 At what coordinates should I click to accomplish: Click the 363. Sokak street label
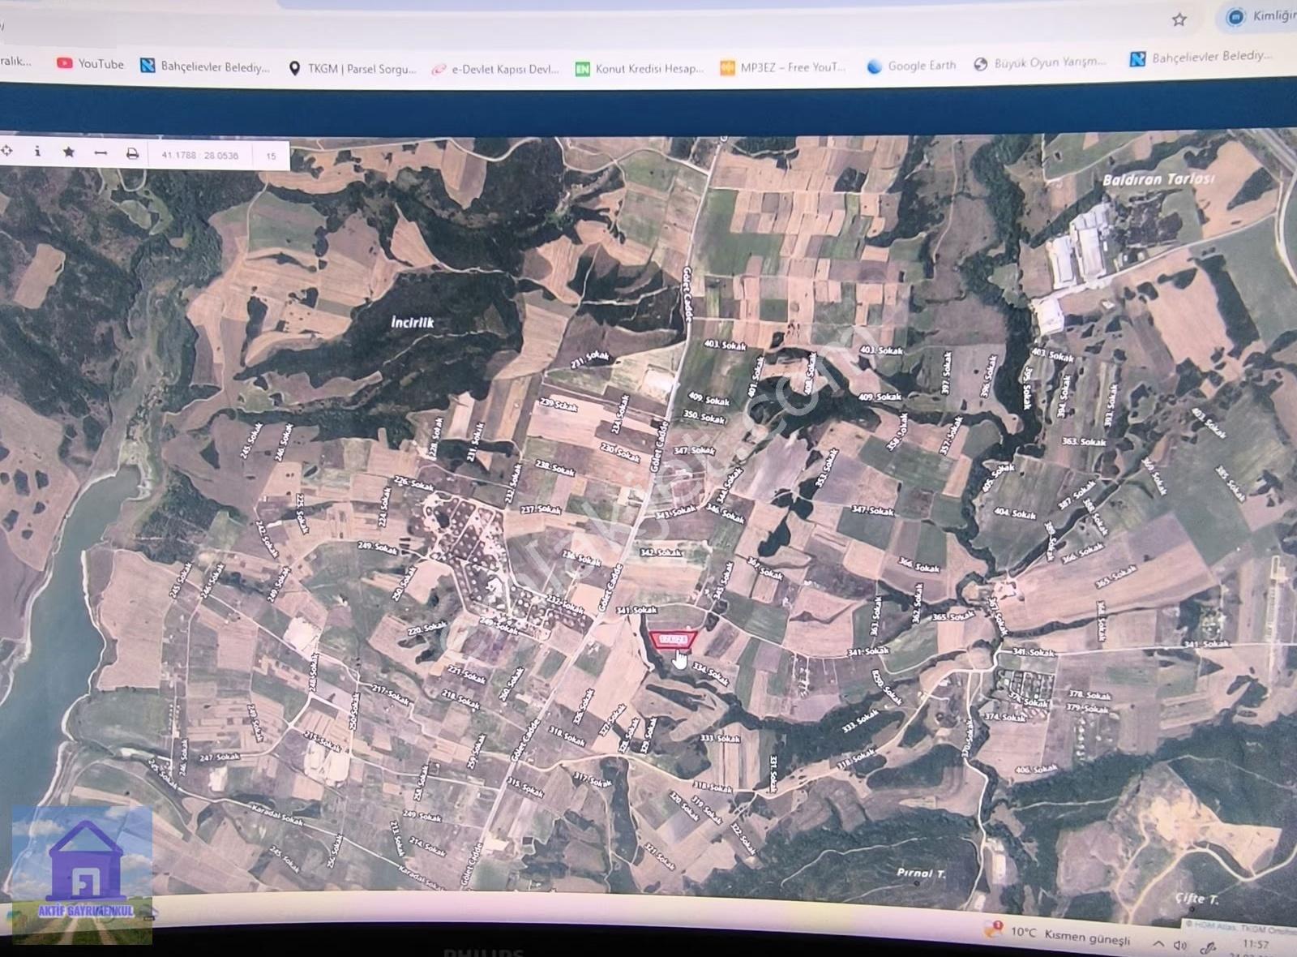[x=1084, y=442]
